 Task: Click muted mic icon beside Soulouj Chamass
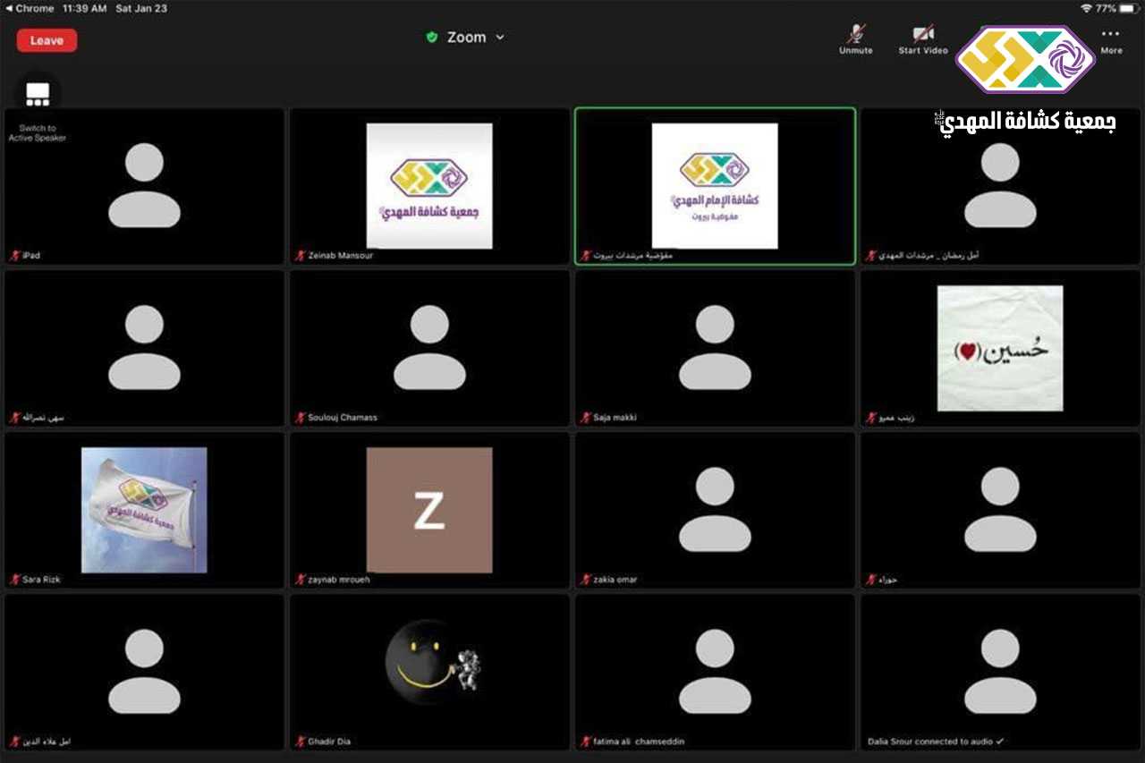(x=301, y=418)
